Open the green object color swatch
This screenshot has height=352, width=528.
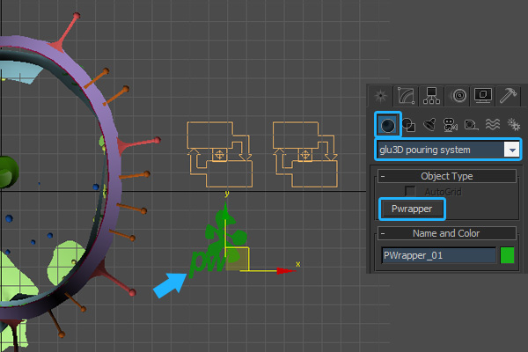[x=508, y=255]
